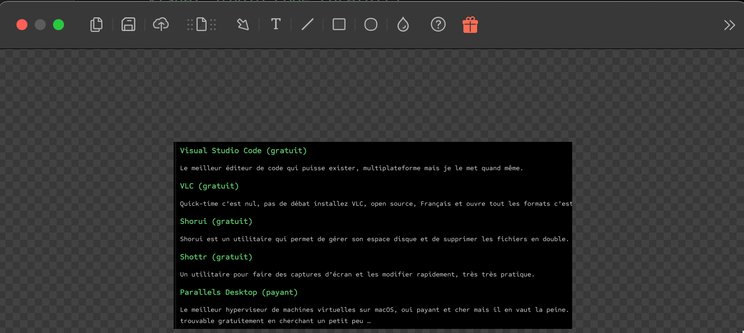744x333 pixels.
Task: Open help via the question mark icon
Action: point(438,25)
